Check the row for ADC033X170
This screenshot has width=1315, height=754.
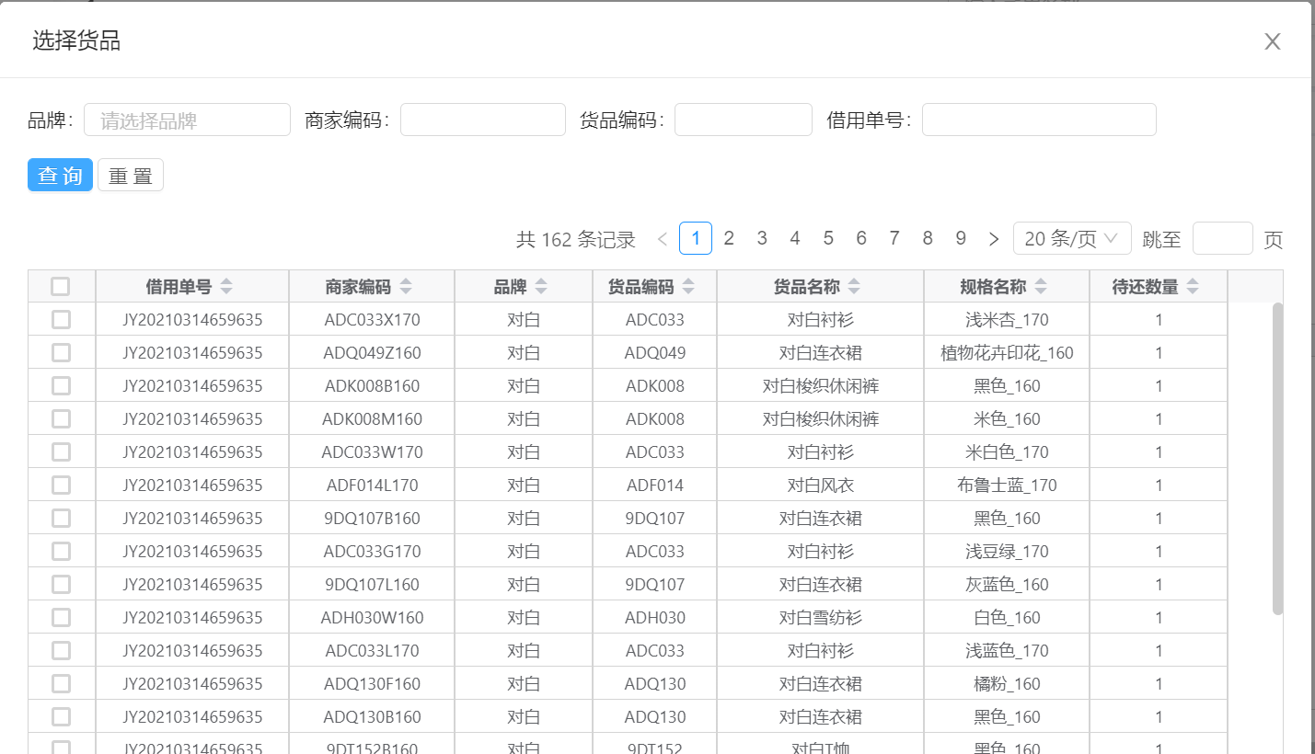pyautogui.click(x=61, y=320)
